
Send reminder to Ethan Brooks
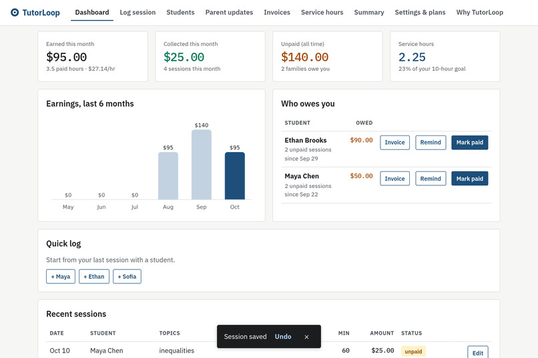pos(431,143)
